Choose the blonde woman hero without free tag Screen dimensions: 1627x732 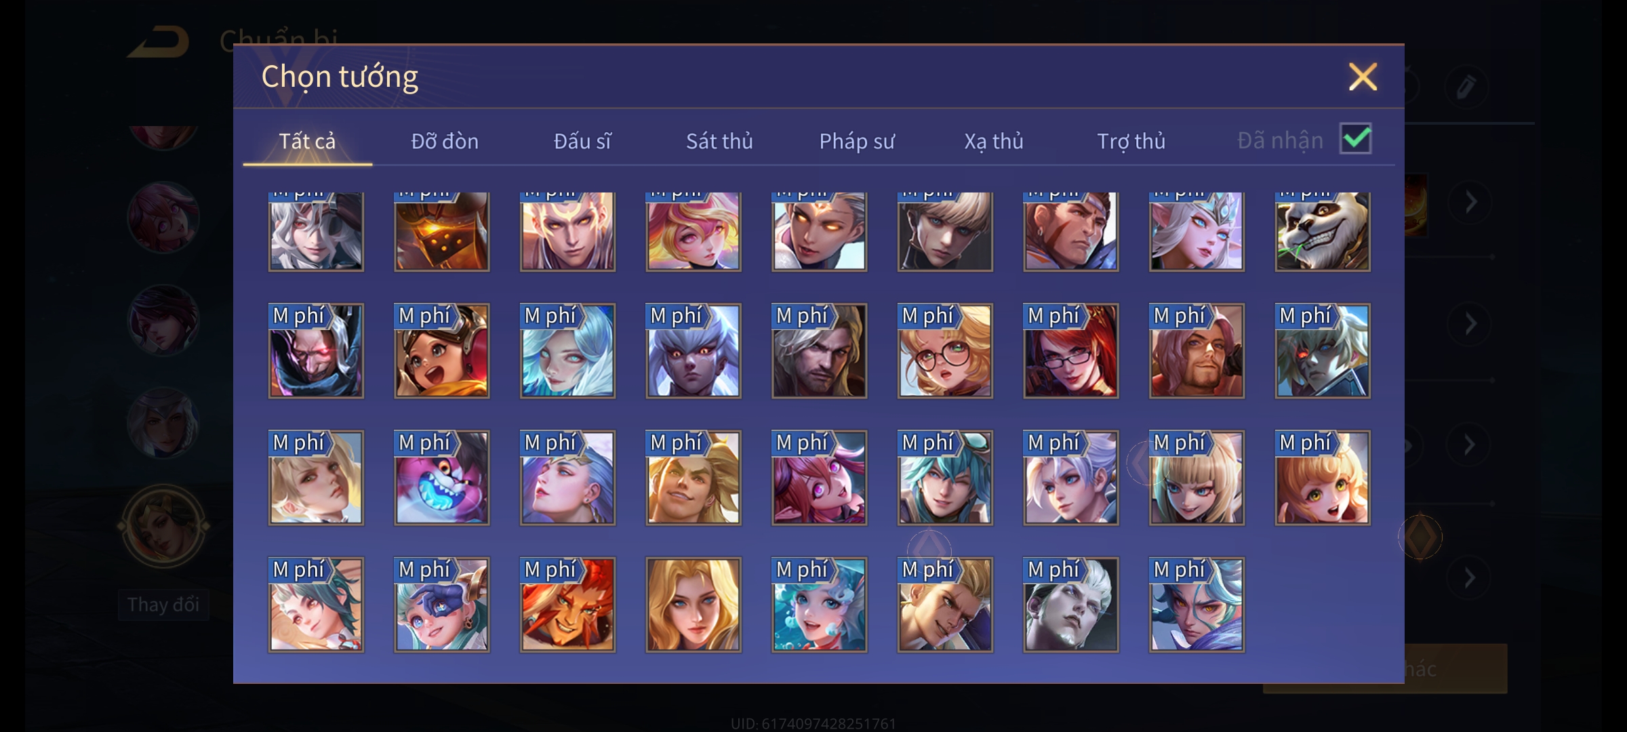pyautogui.click(x=693, y=605)
